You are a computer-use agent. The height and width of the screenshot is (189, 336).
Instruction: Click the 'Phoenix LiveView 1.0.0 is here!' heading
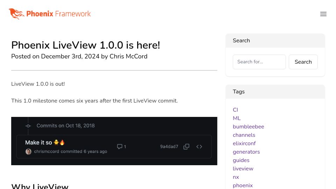[x=85, y=45]
